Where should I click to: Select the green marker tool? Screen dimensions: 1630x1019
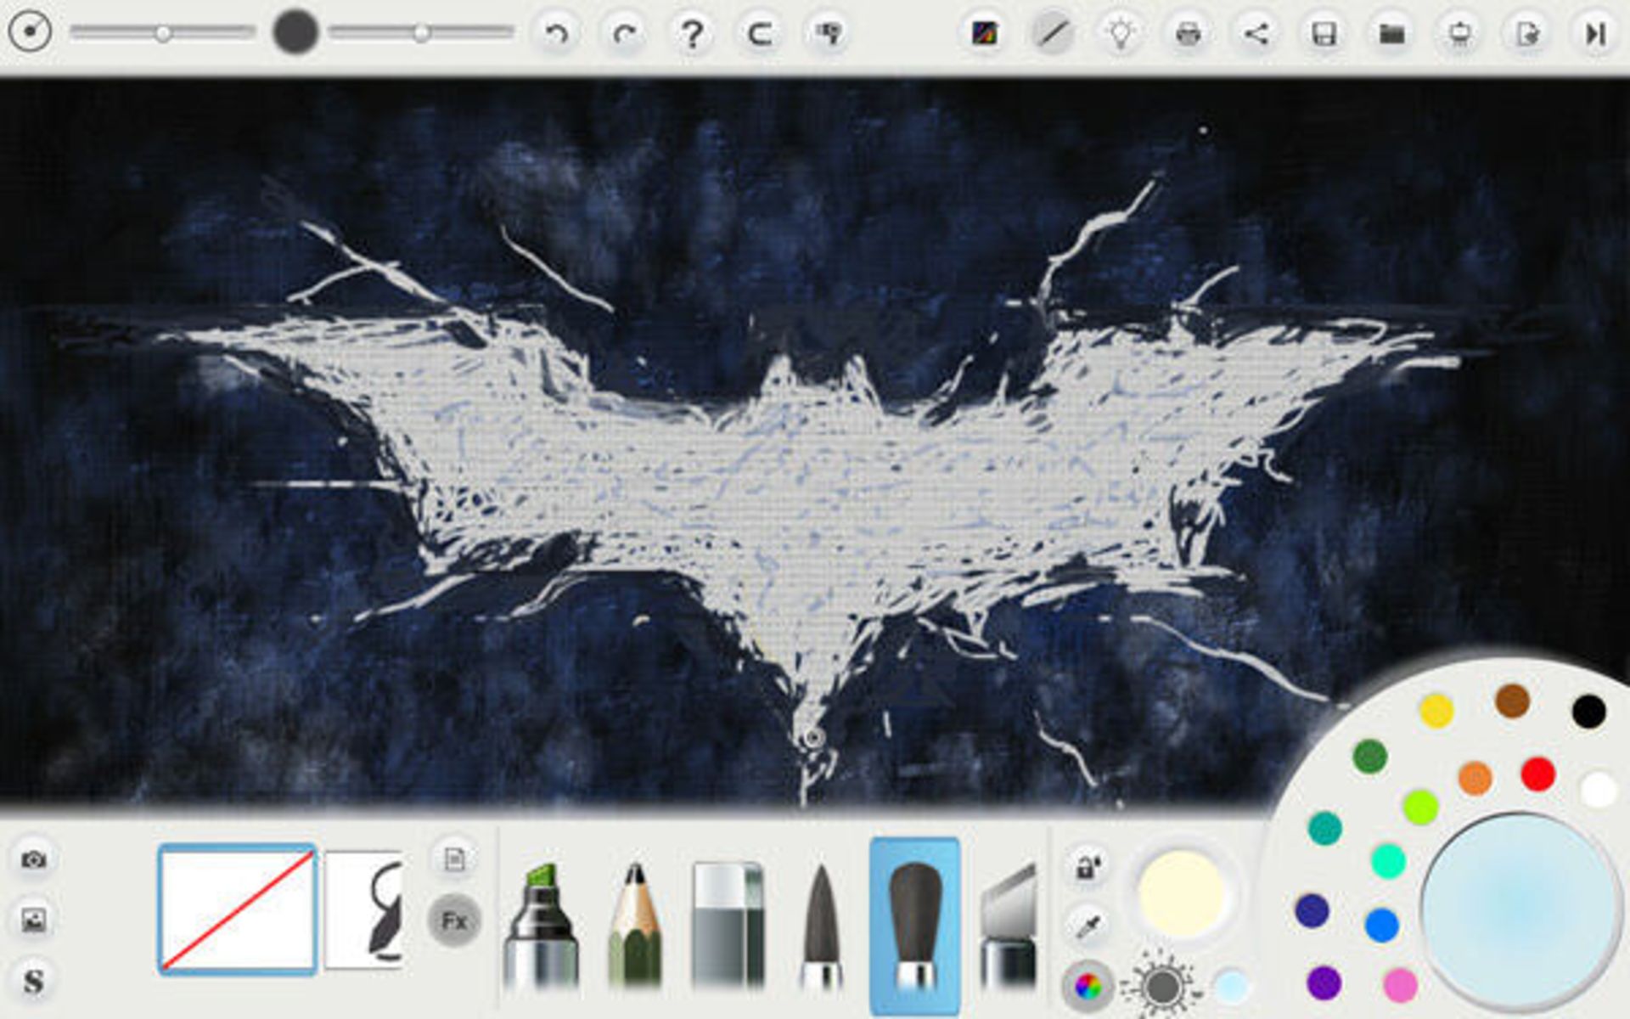pos(541,926)
